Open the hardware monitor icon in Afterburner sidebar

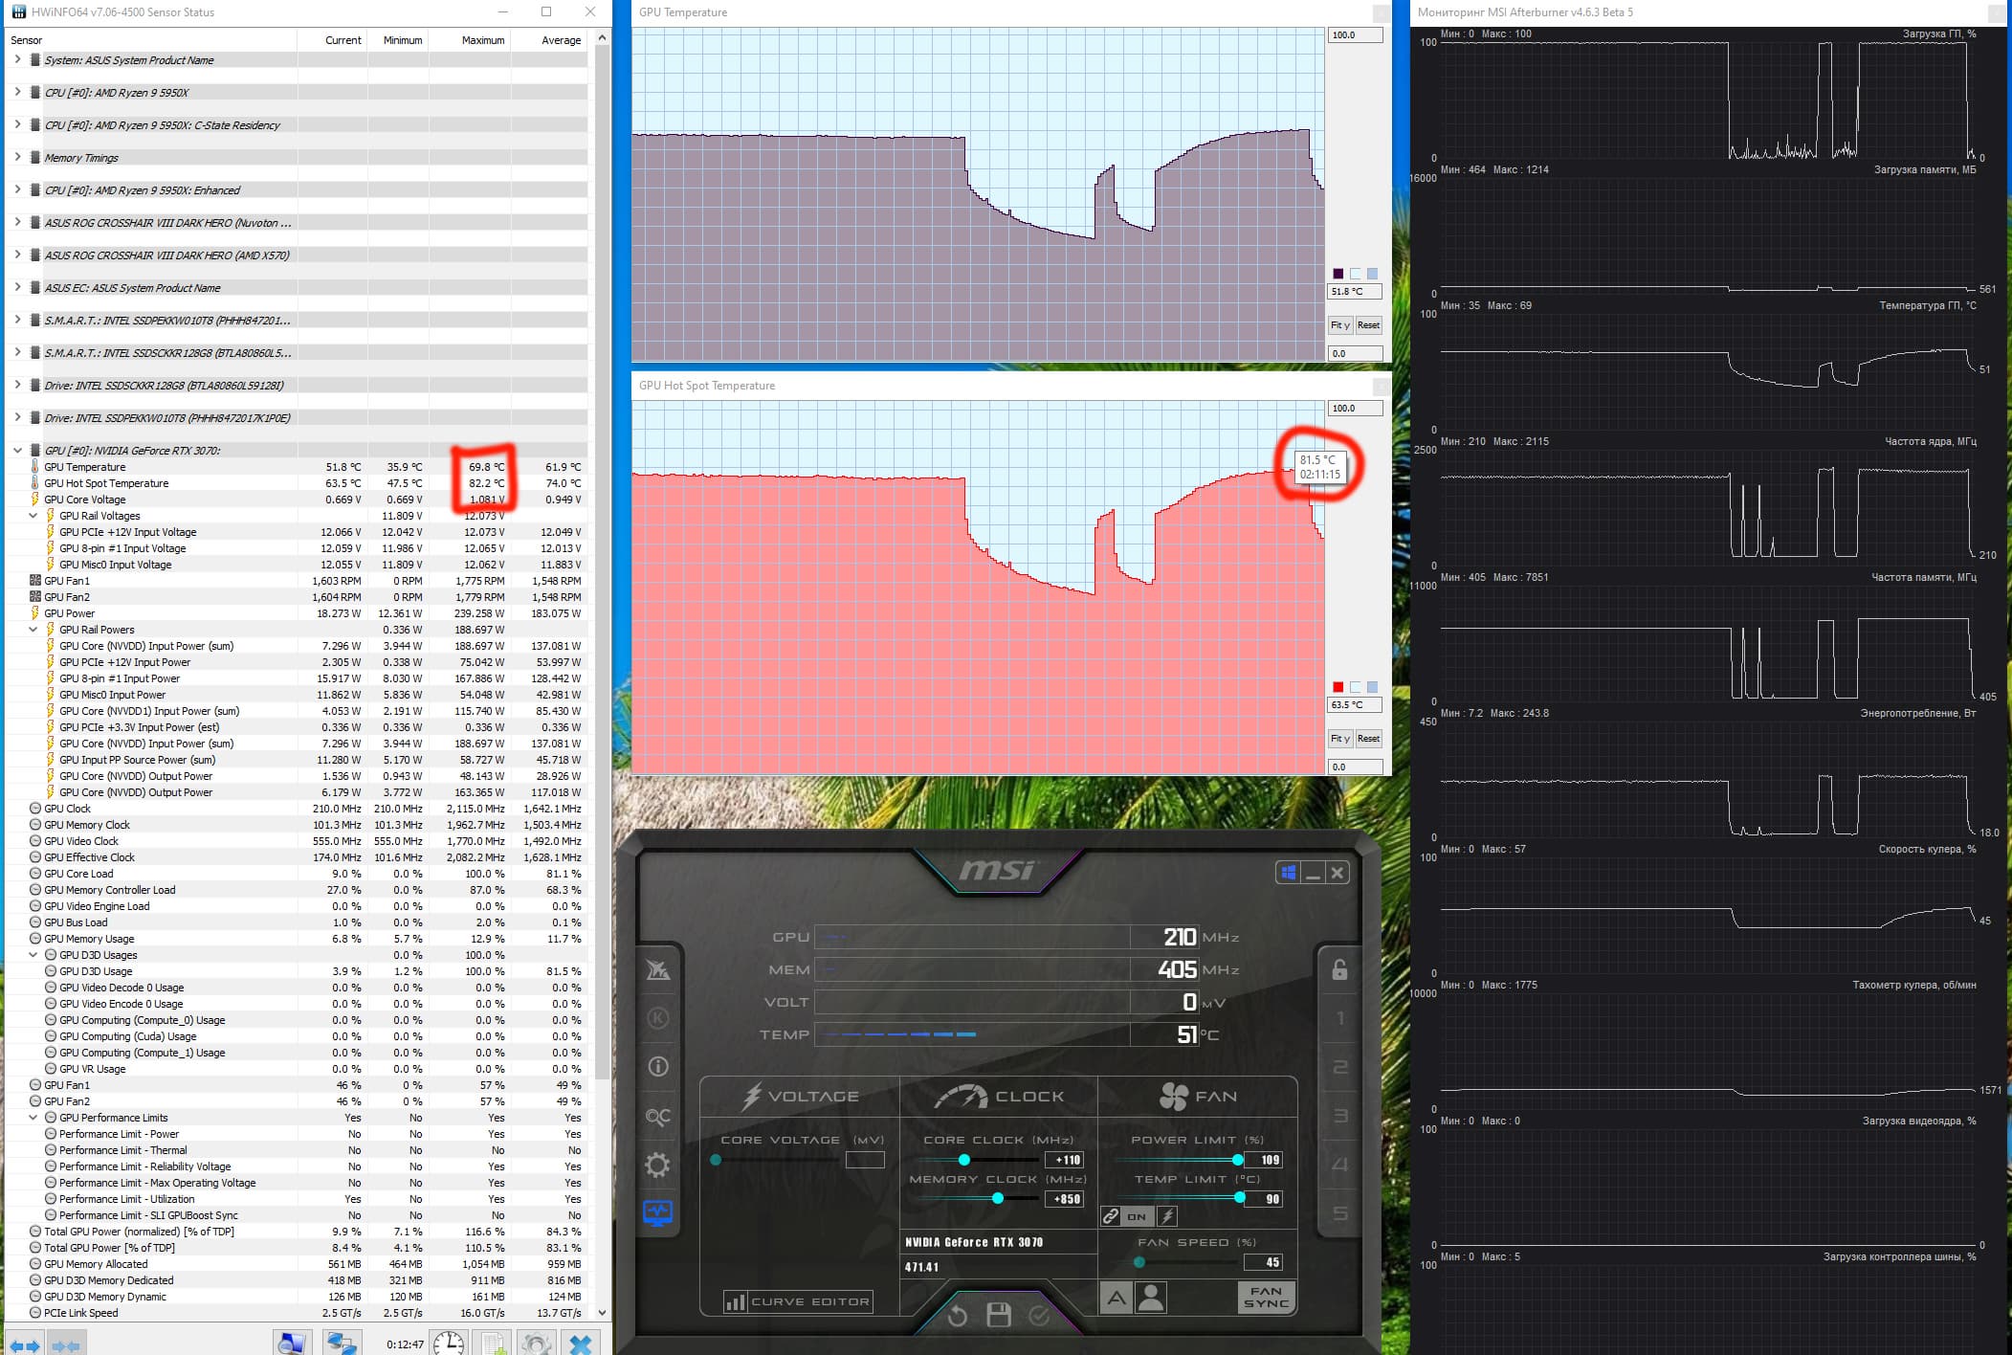click(x=658, y=1213)
